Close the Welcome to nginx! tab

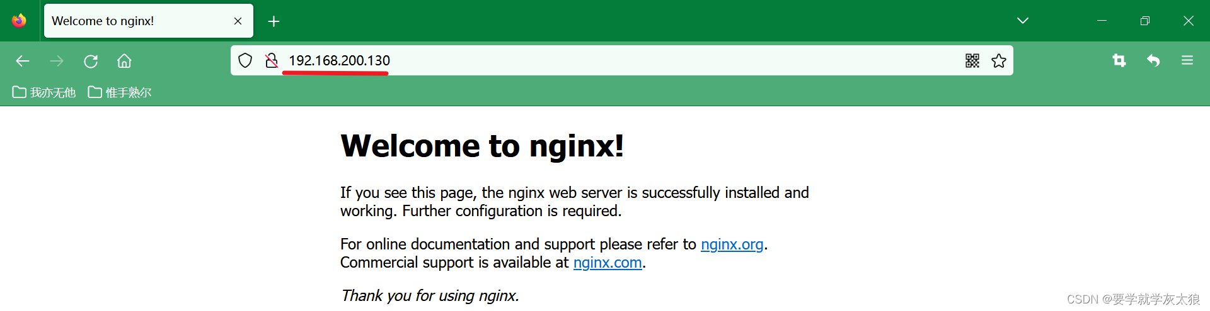coord(238,21)
